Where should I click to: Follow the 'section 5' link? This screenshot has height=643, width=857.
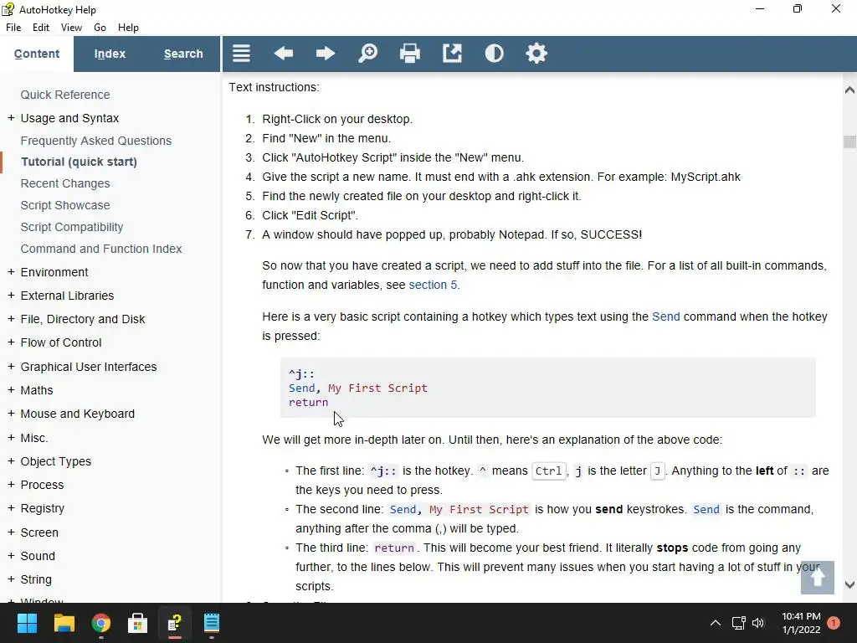coord(433,285)
